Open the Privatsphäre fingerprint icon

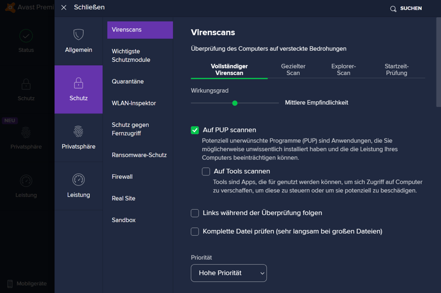[x=78, y=132]
